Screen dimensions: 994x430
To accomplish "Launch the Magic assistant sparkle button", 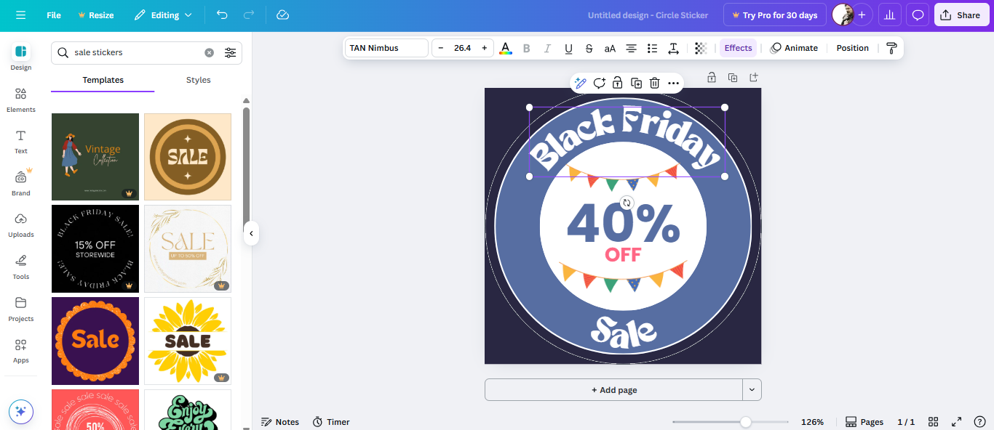I will 21,411.
